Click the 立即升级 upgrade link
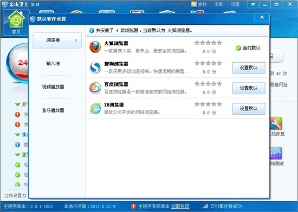Viewport: 298px width, 212px height. click(180, 206)
